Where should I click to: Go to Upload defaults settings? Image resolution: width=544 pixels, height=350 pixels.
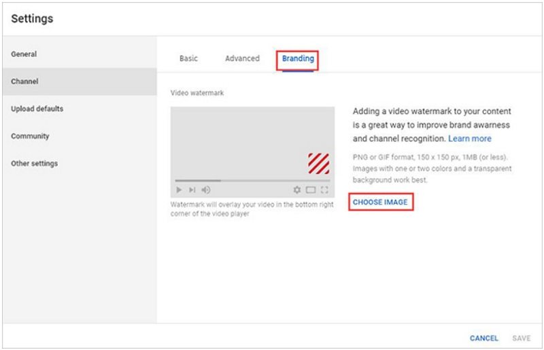[37, 109]
